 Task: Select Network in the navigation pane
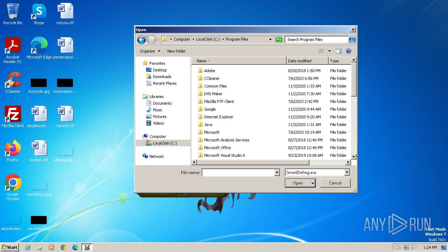[x=156, y=156]
